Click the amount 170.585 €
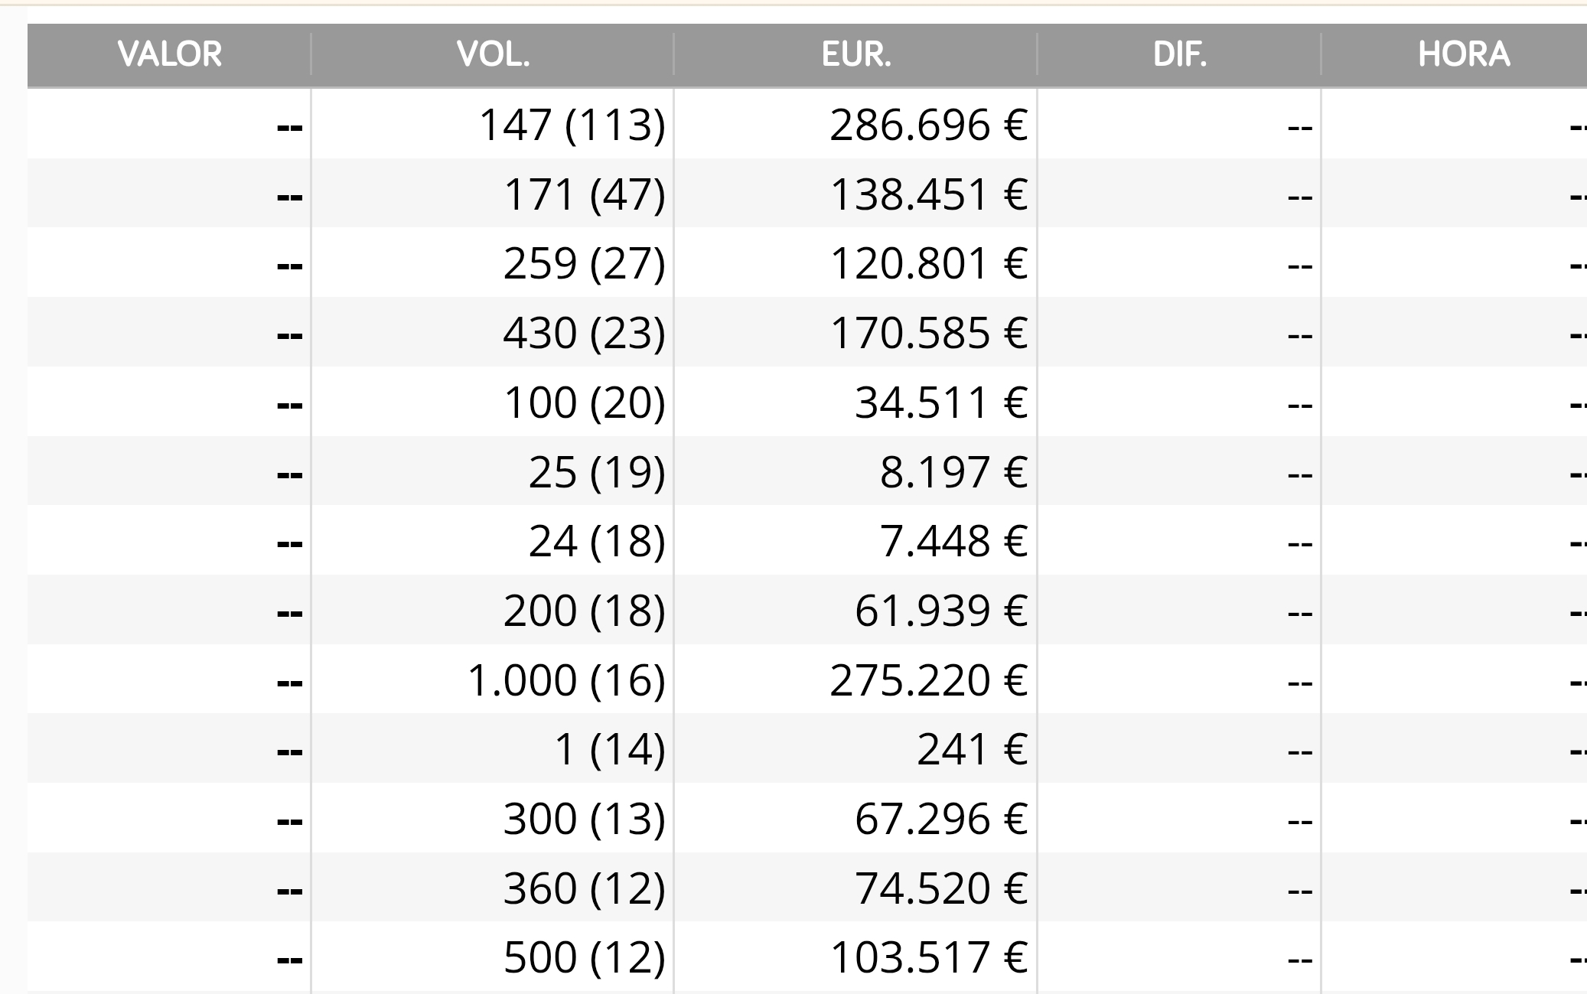 928,333
